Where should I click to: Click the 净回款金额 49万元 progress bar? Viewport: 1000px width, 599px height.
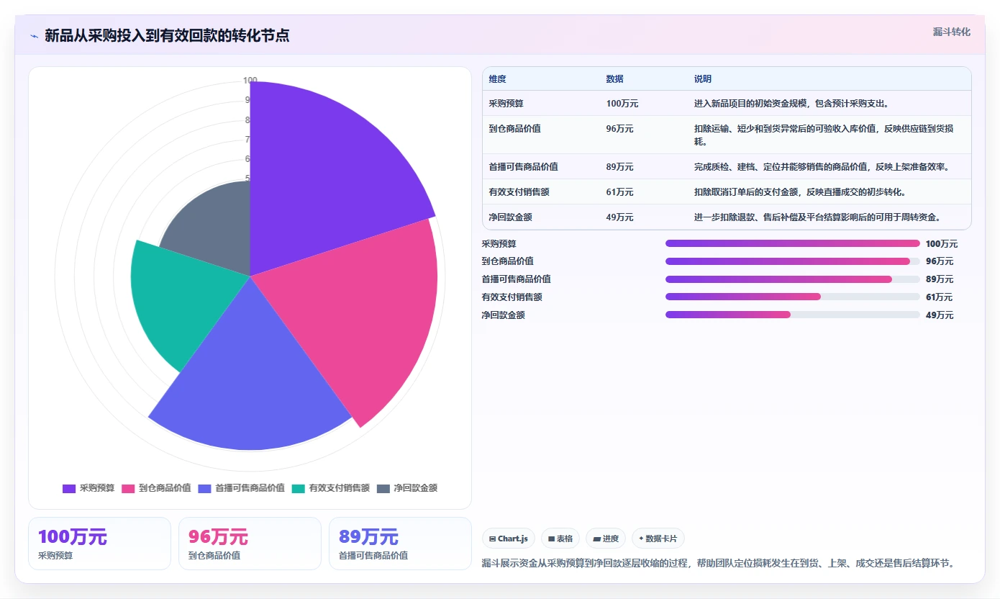[793, 315]
